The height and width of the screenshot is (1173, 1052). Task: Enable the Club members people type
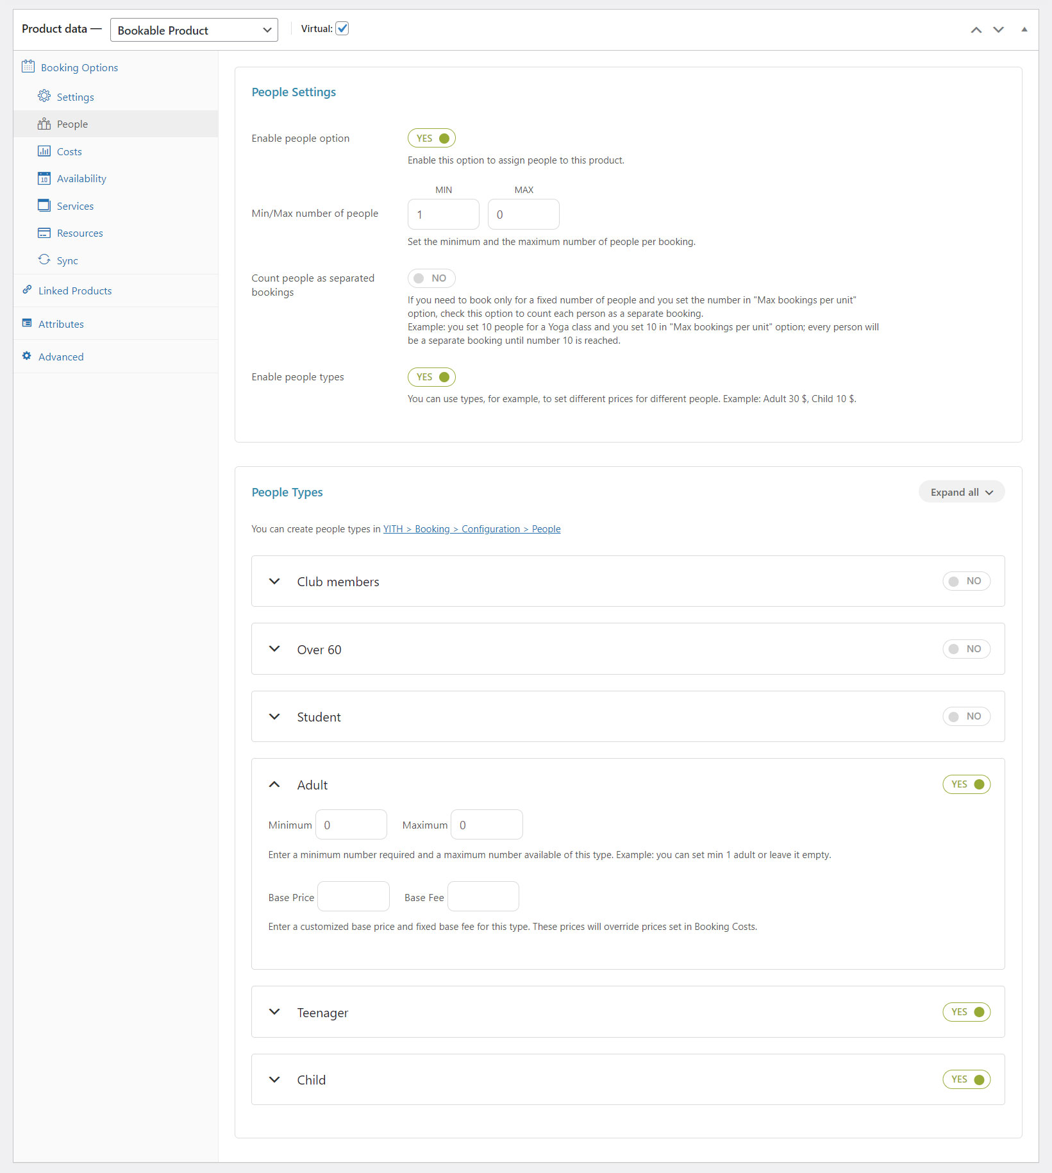[x=966, y=581]
